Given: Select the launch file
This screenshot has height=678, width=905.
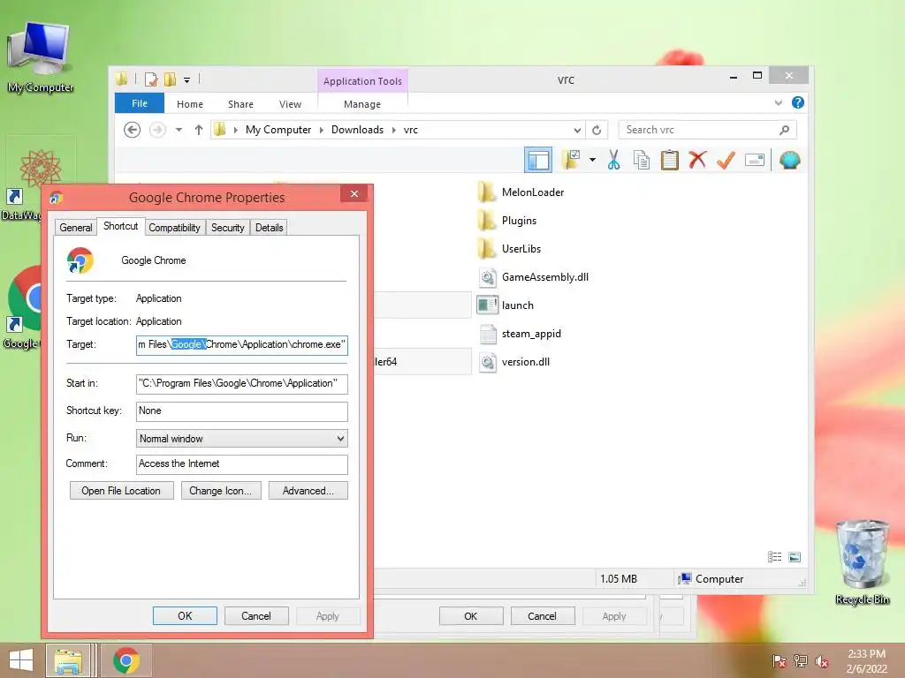Looking at the screenshot, I should 506,305.
